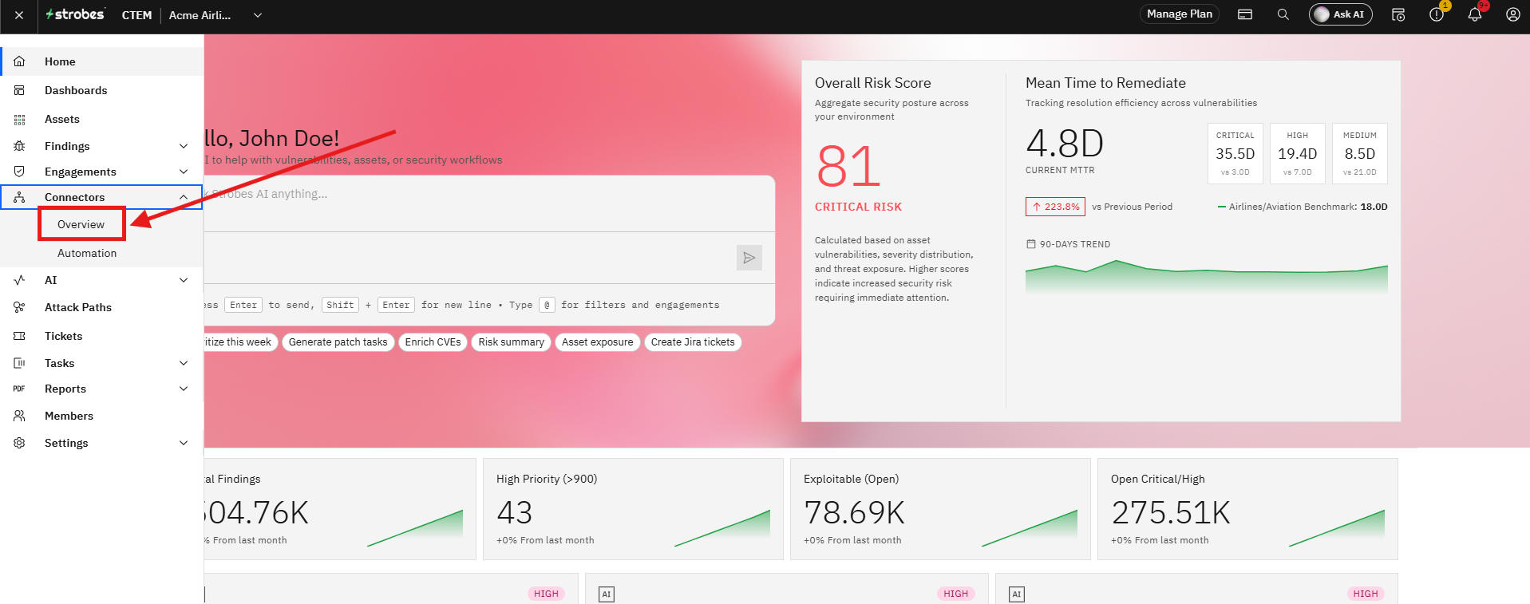
Task: Open the Open Critical/High card
Action: pos(1247,509)
